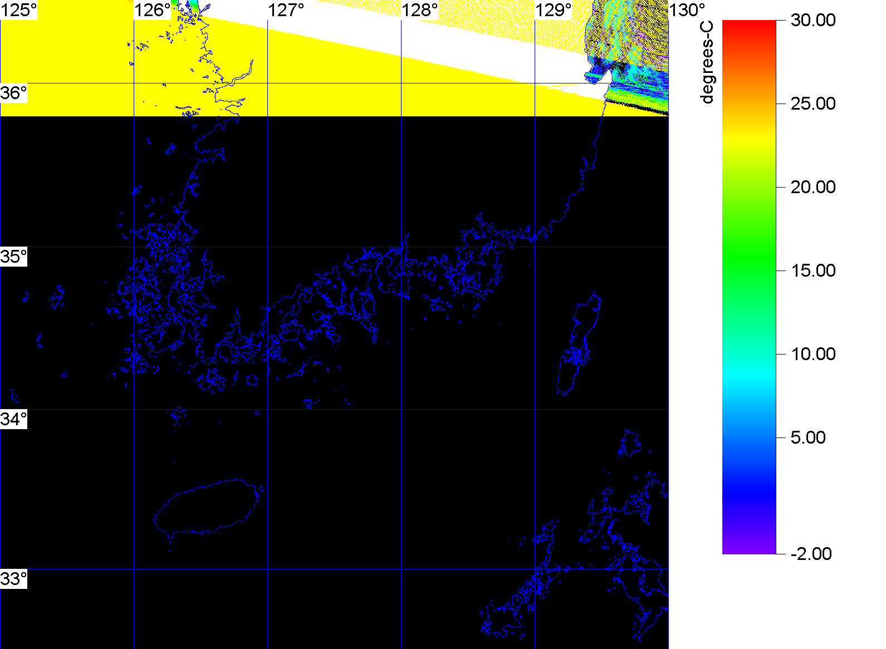Click the 128° longitude label
The width and height of the screenshot is (886, 649).
click(420, 10)
